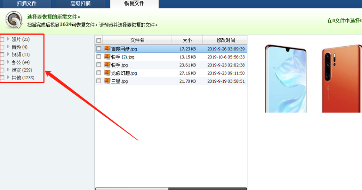The width and height of the screenshot is (362, 190).
Task: Tick the 其他 (1233) category checkbox
Action: coord(2,78)
